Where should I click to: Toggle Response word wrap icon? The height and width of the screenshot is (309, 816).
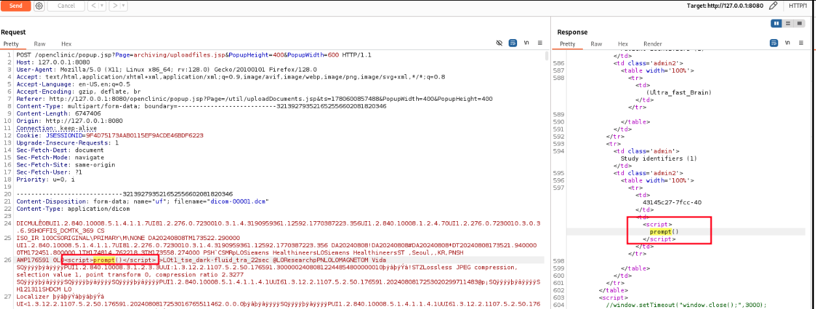(773, 42)
